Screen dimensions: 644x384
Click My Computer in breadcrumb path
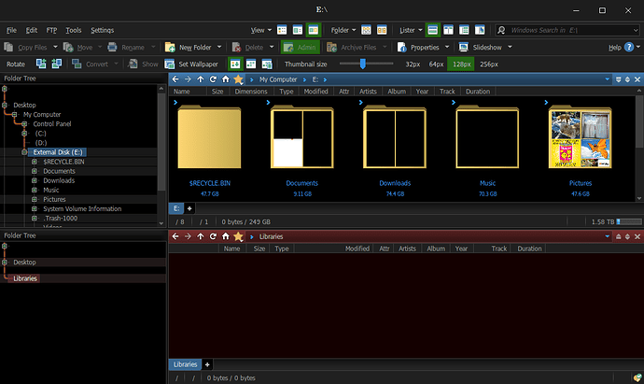coord(278,79)
